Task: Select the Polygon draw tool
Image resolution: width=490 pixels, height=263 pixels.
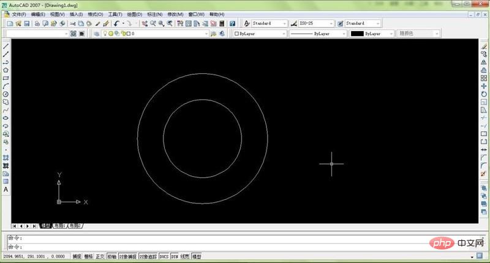Action: click(6, 70)
